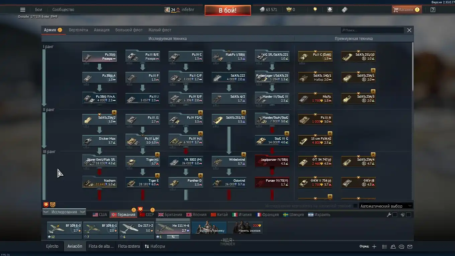Open the contacts people icon
Screen dimensions: 455x256
pyautogui.click(x=393, y=247)
